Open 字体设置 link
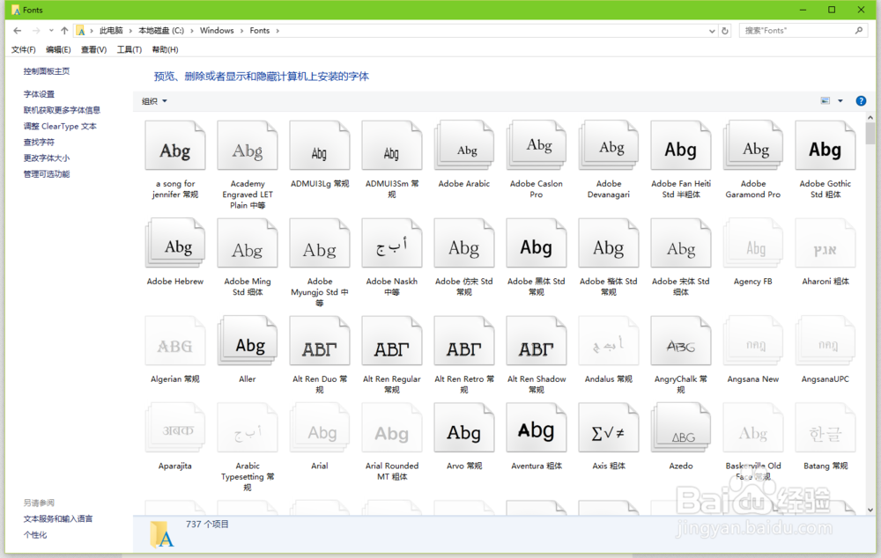Viewport: 881px width, 558px height. 39,94
